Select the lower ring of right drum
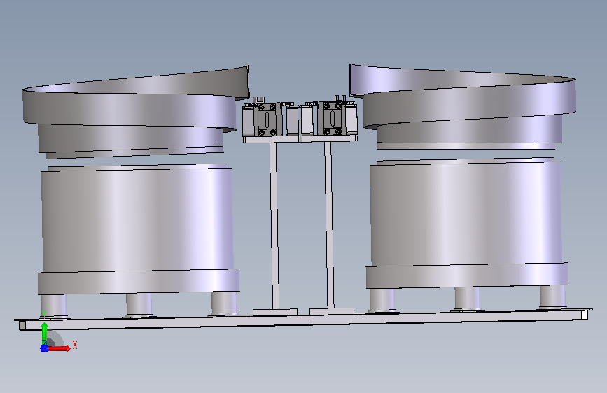 tap(467, 276)
